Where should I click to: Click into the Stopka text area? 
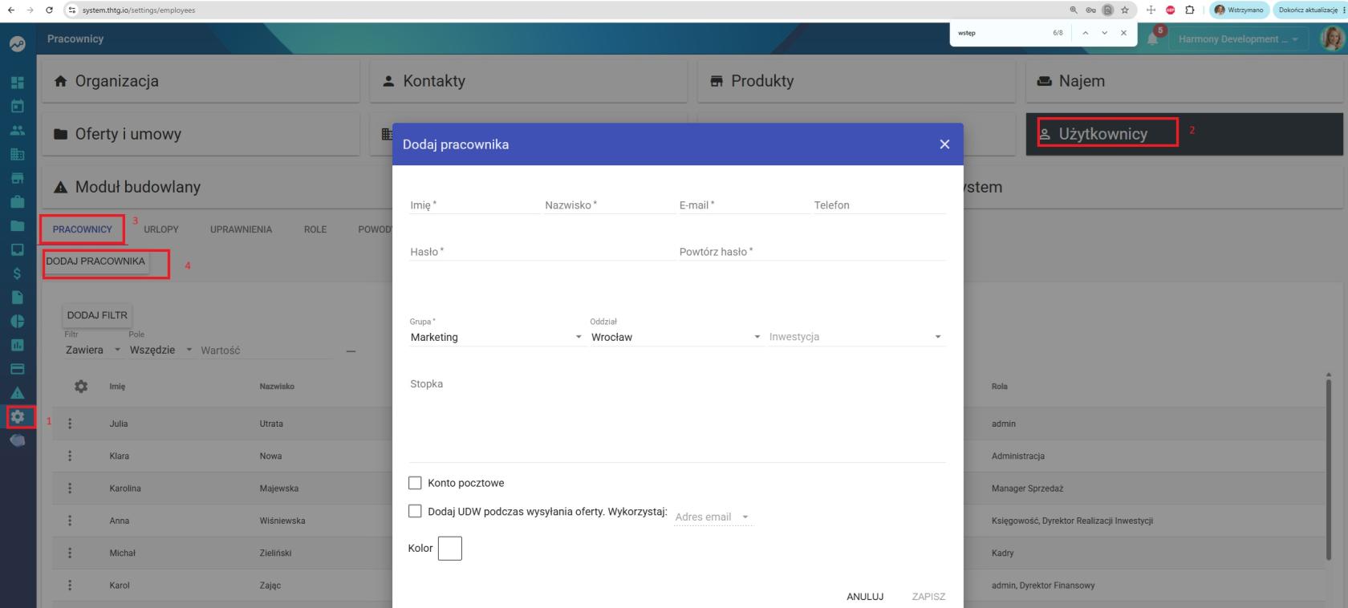pos(677,418)
